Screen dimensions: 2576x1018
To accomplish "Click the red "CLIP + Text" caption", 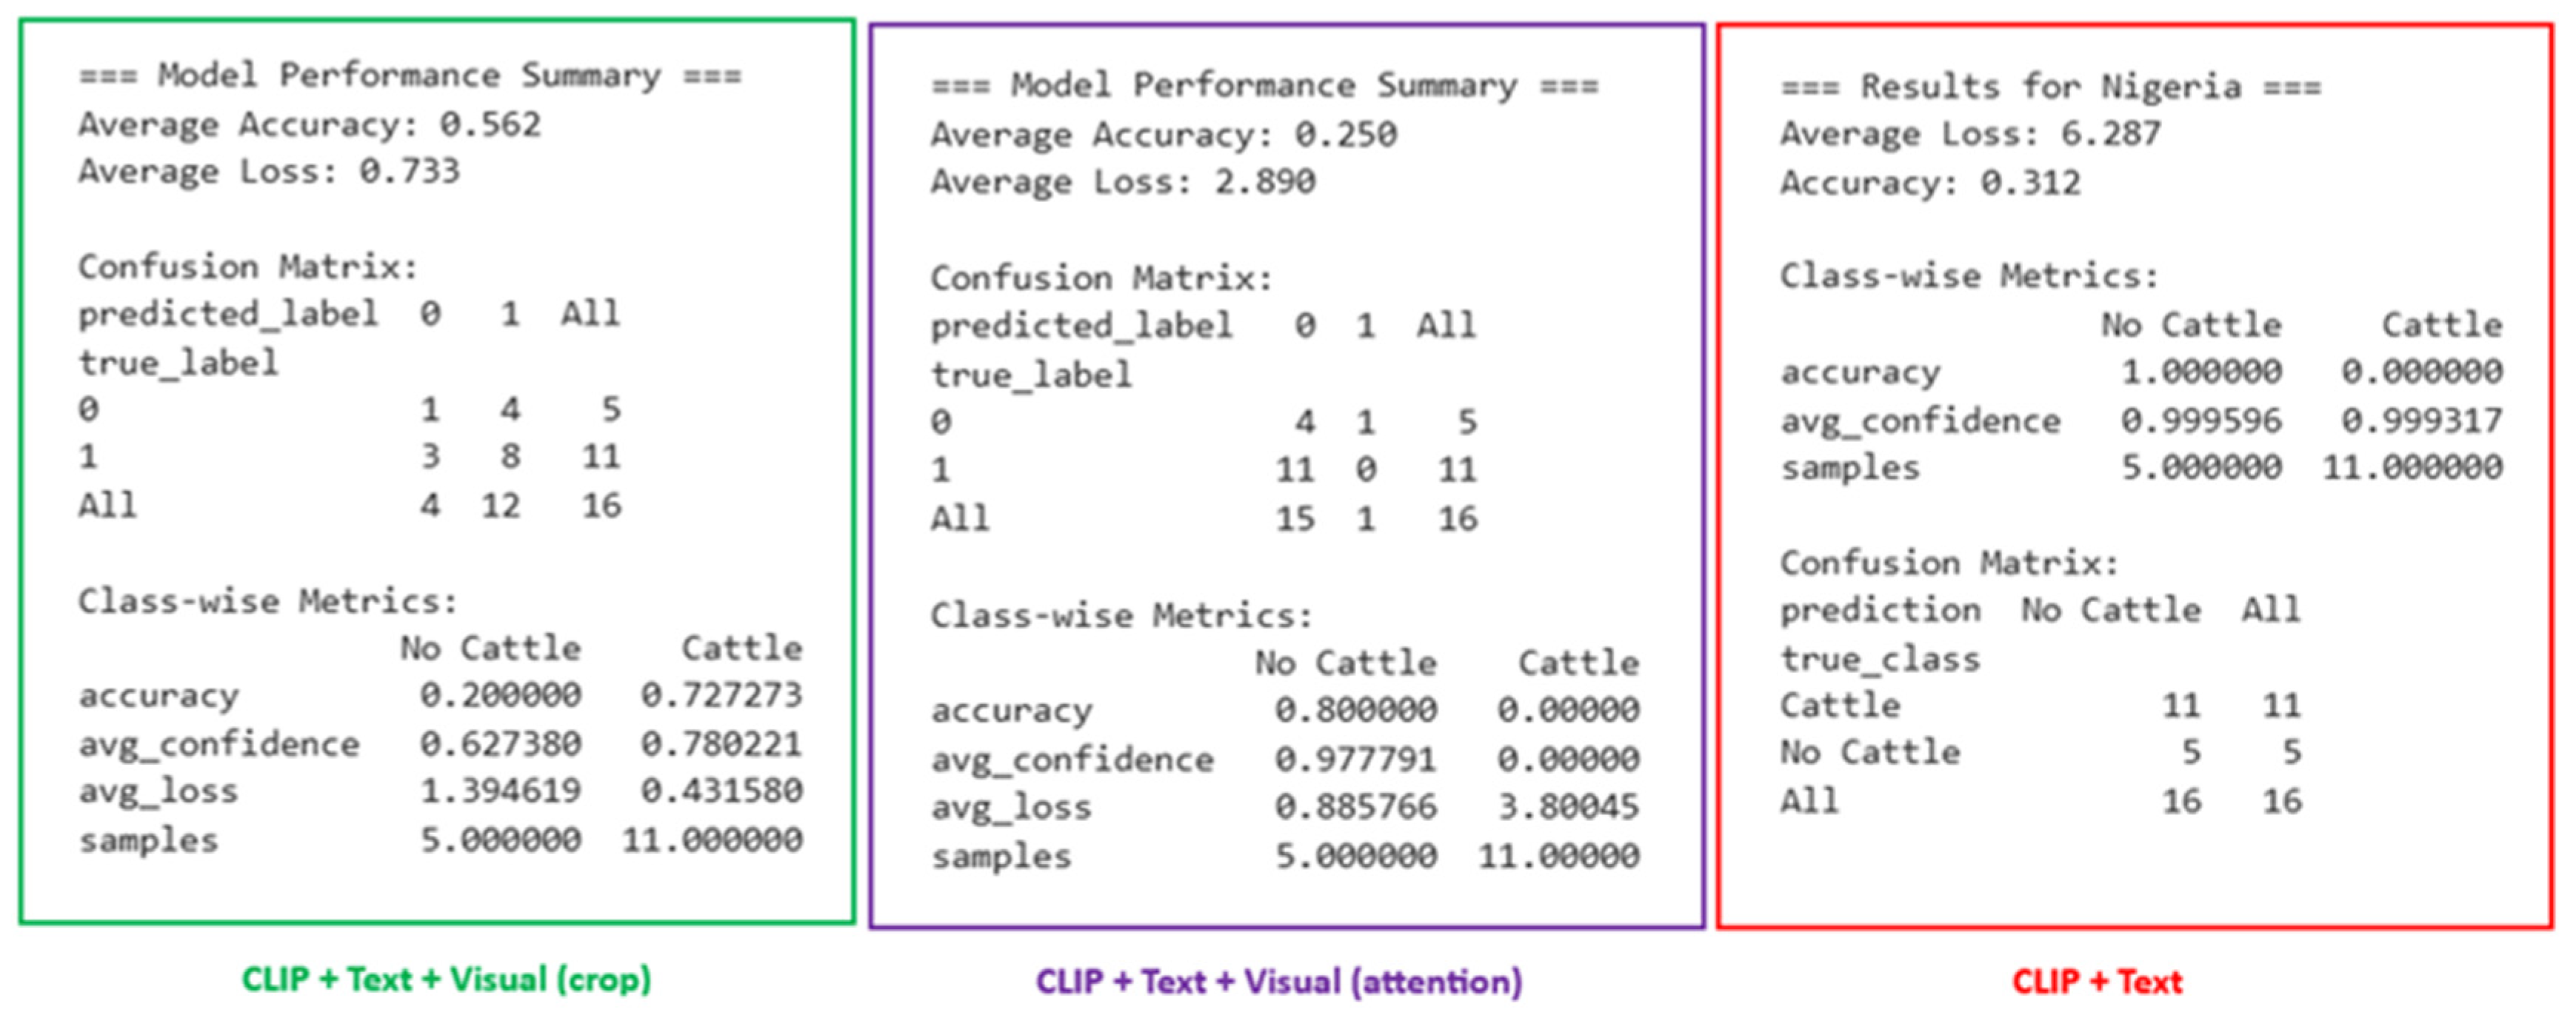I will tap(2097, 981).
